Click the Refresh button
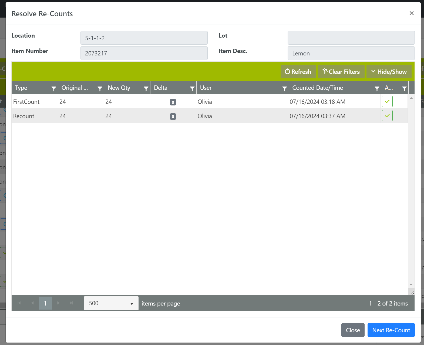 [298, 72]
